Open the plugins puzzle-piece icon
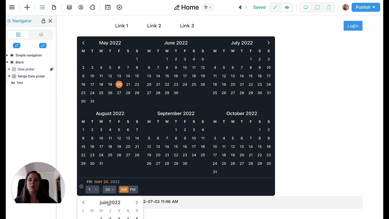The image size is (389, 219). coord(92,7)
